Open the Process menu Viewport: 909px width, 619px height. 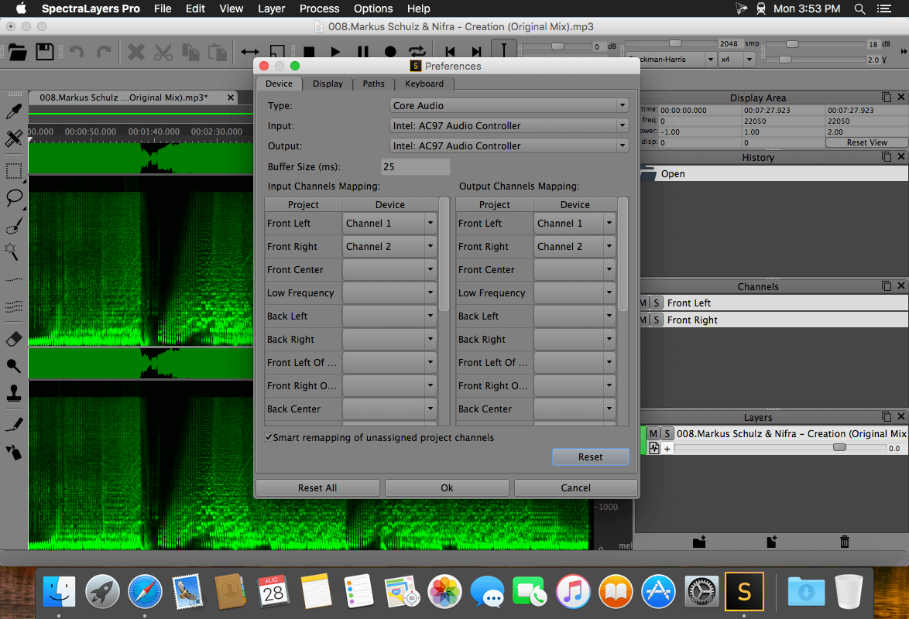(319, 9)
